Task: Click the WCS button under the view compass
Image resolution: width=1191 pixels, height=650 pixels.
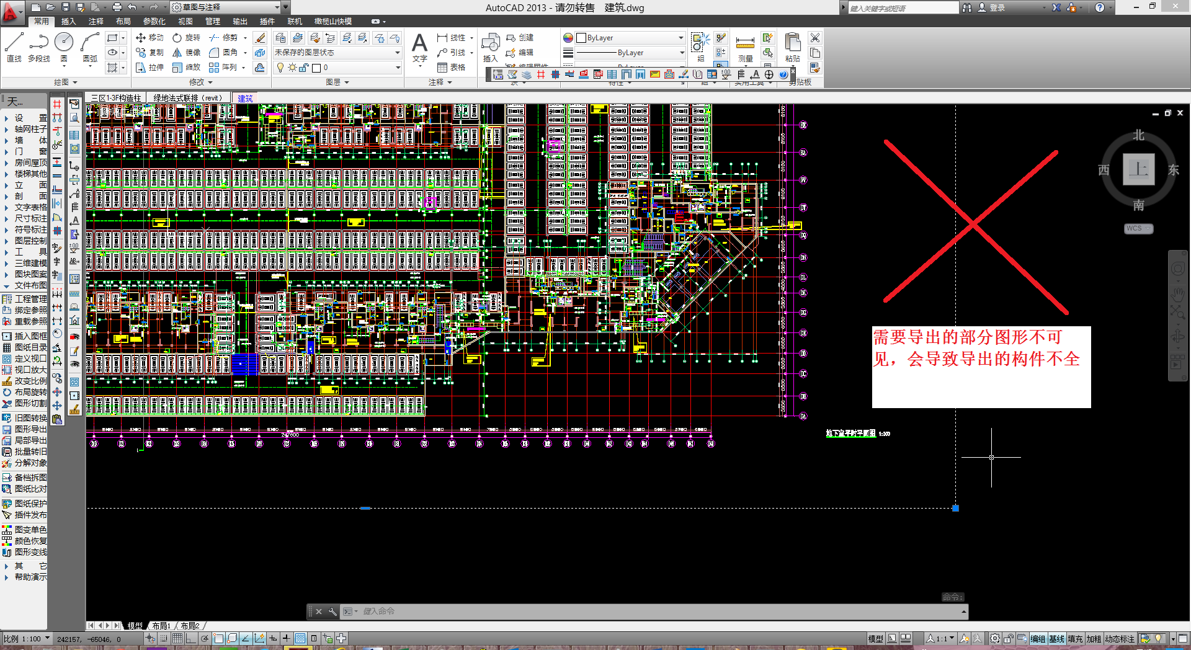Action: click(x=1138, y=228)
